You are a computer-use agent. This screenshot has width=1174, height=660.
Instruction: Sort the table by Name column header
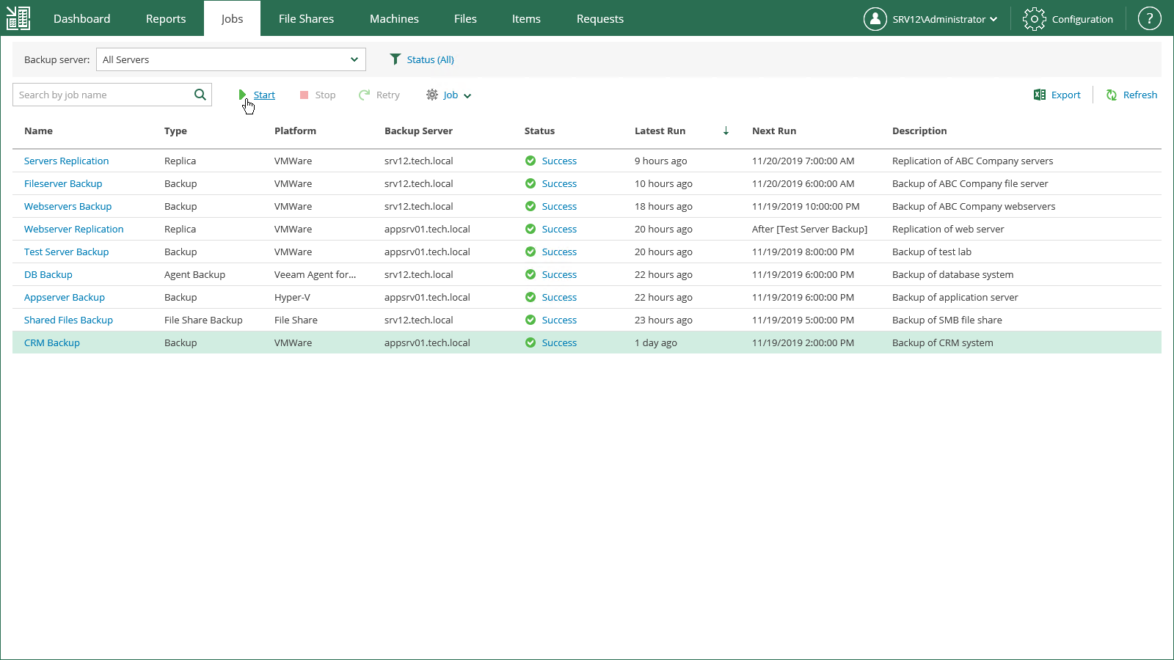38,131
